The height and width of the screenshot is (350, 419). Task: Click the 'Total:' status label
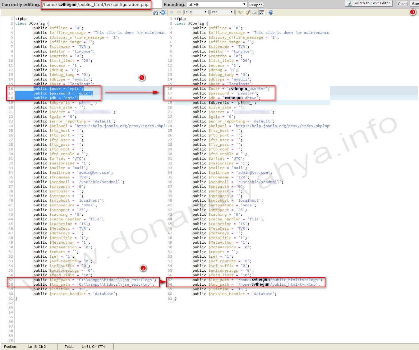69,347
